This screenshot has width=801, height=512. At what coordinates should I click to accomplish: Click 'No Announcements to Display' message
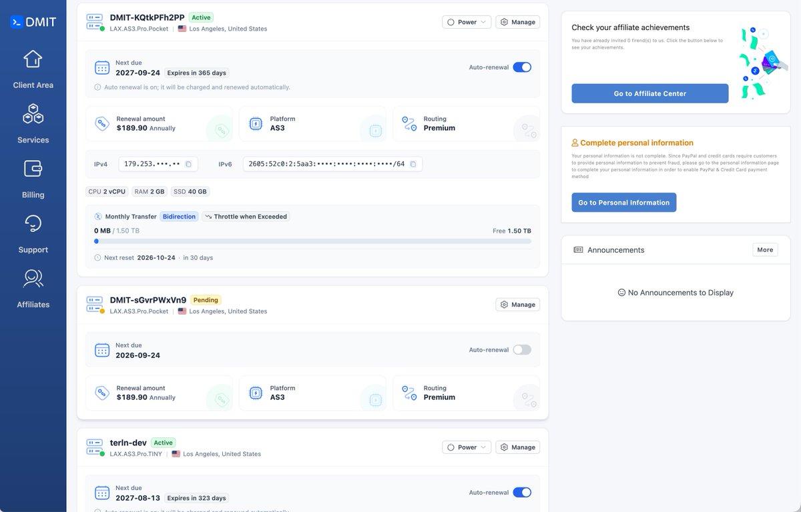tap(676, 293)
